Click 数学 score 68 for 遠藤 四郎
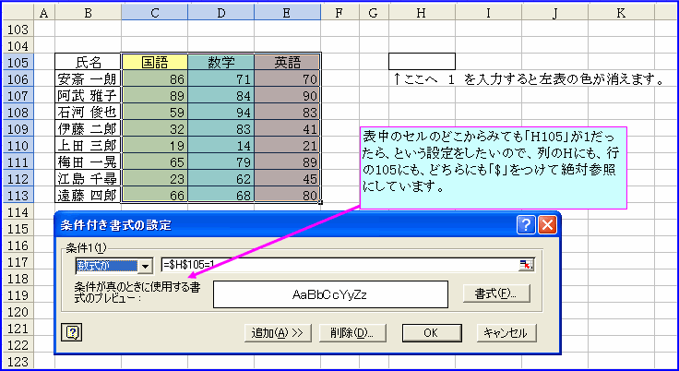This screenshot has width=679, height=371. click(x=221, y=195)
